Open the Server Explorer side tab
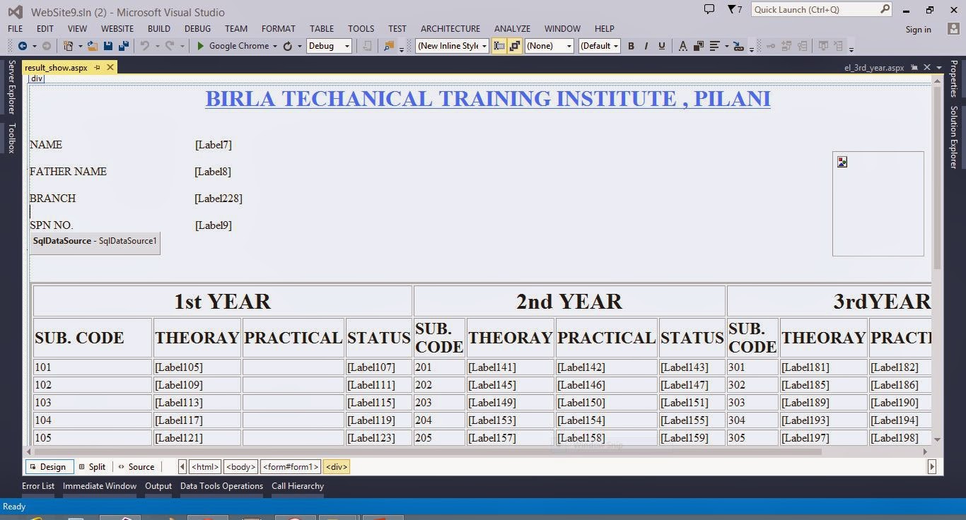This screenshot has height=520, width=966. tap(11, 87)
